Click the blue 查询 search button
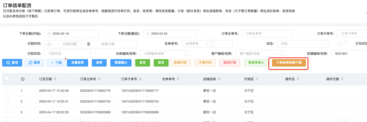Image resolution: width=367 pixels, height=122 pixels. click(12, 63)
